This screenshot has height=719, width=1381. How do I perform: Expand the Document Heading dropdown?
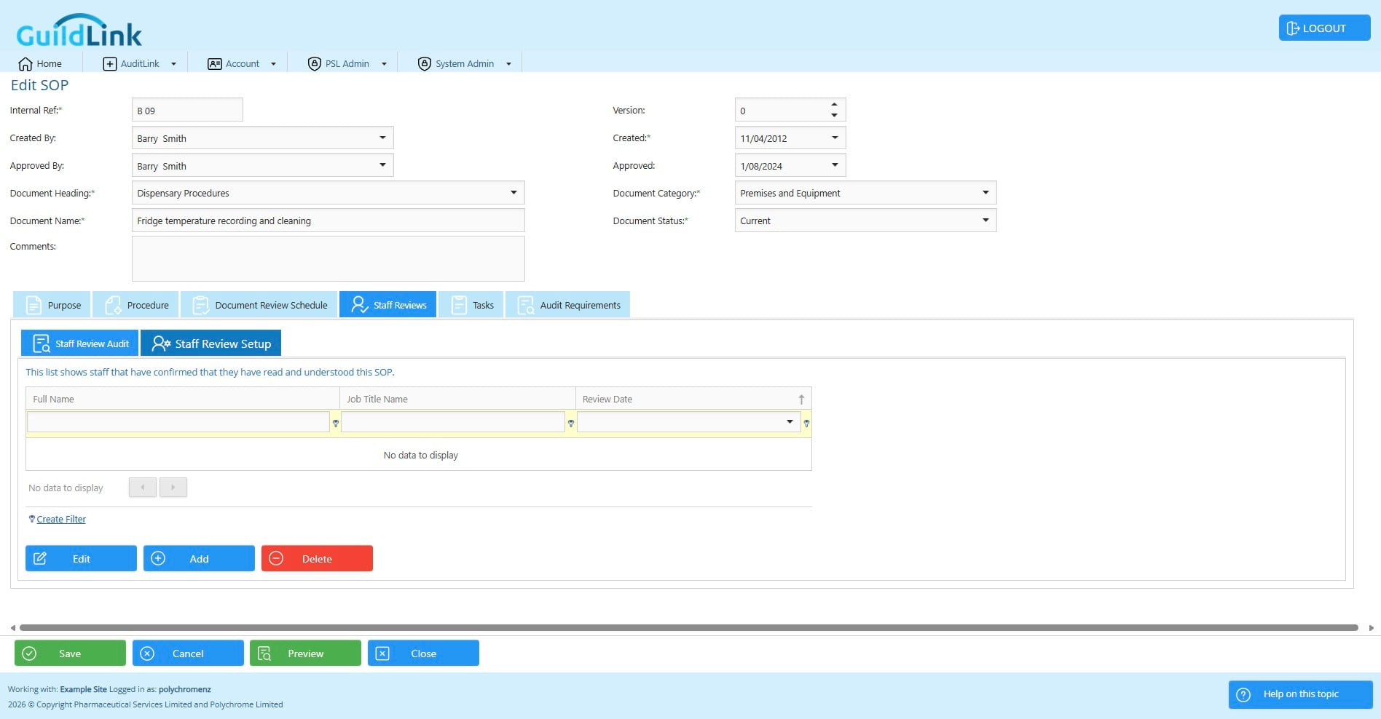[514, 193]
